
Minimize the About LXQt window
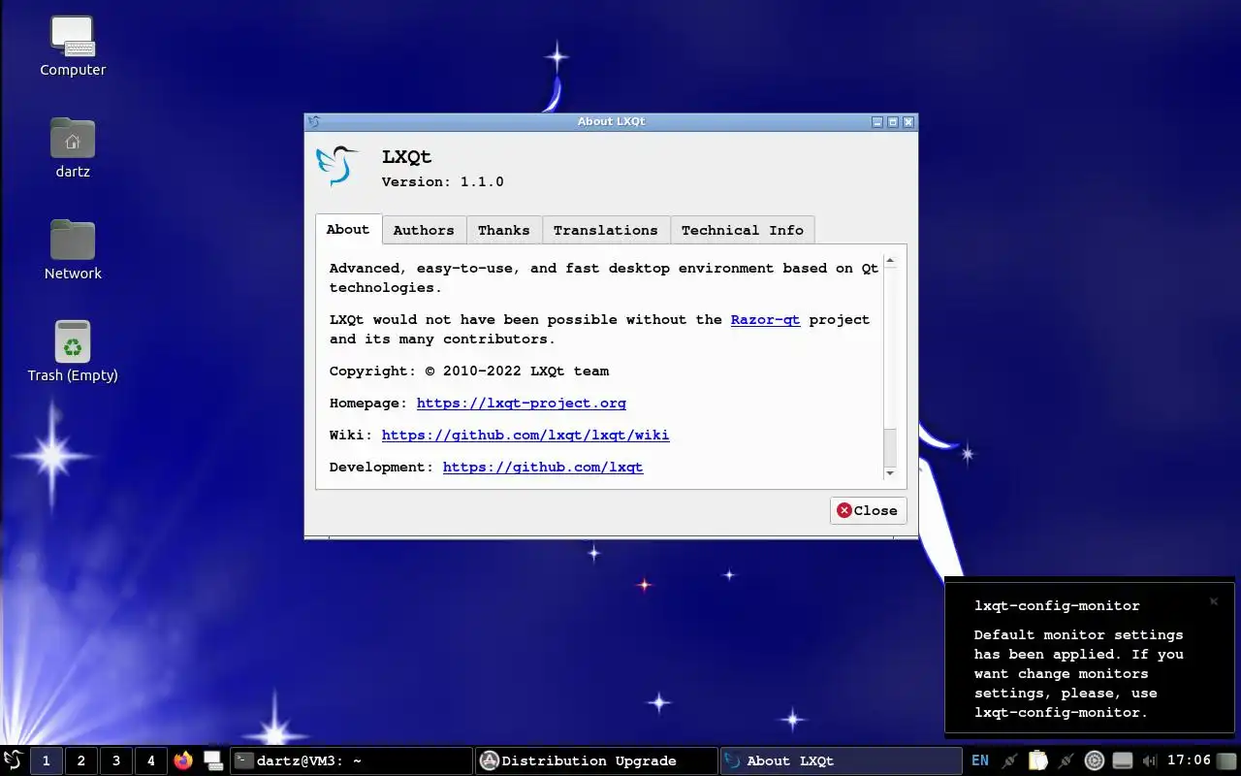(877, 122)
